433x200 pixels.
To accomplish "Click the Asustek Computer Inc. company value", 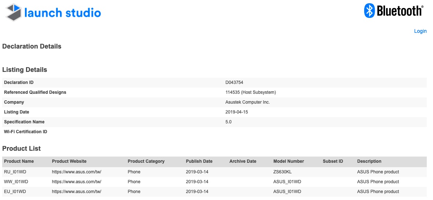I will [247, 102].
